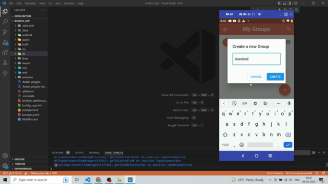Switch to the DEBUG CONSOLE tab
The image size is (328, 184).
(114, 153)
